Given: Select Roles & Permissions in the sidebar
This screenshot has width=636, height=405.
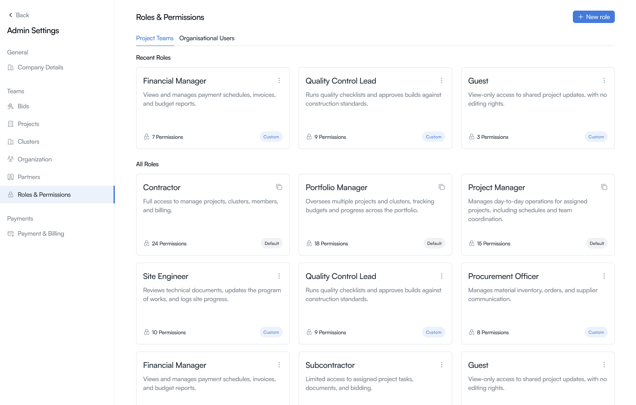Looking at the screenshot, I should click(x=57, y=195).
